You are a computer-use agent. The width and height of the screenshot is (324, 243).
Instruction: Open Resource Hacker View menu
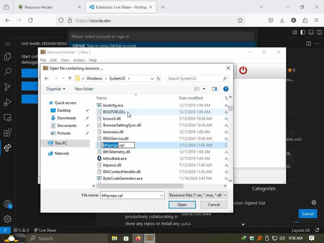click(x=65, y=60)
